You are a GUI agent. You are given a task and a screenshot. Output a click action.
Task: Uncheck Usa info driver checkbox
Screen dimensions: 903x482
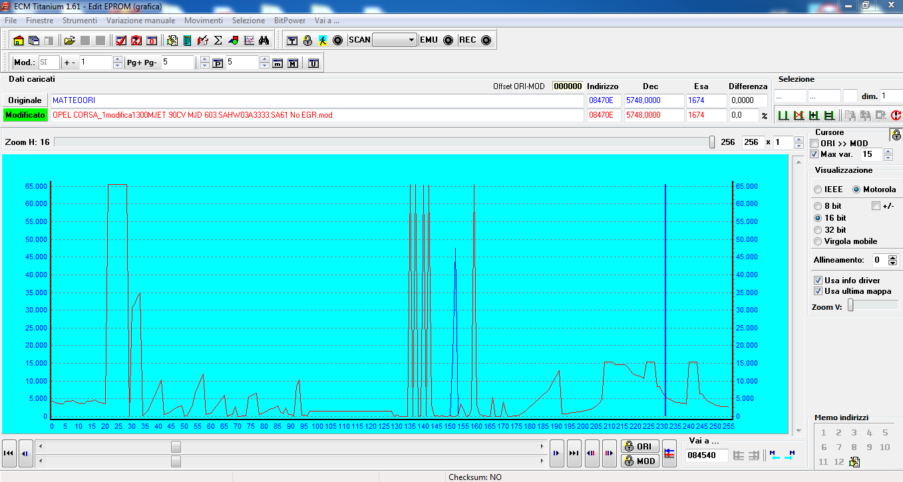click(818, 281)
